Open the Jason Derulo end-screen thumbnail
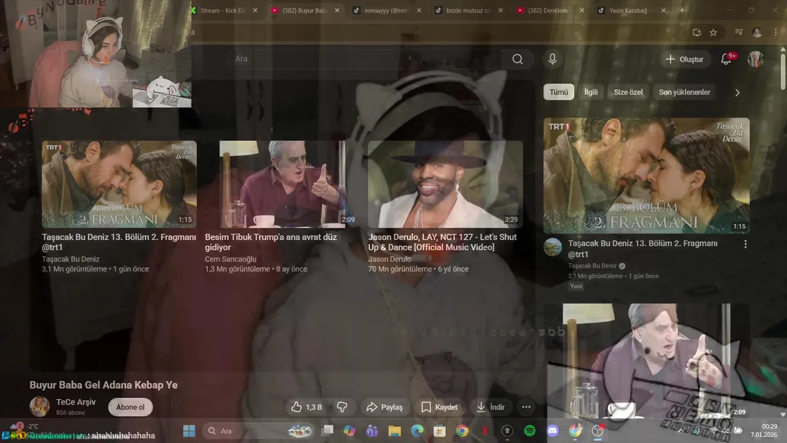Viewport: 787px width, 443px height. 445,185
